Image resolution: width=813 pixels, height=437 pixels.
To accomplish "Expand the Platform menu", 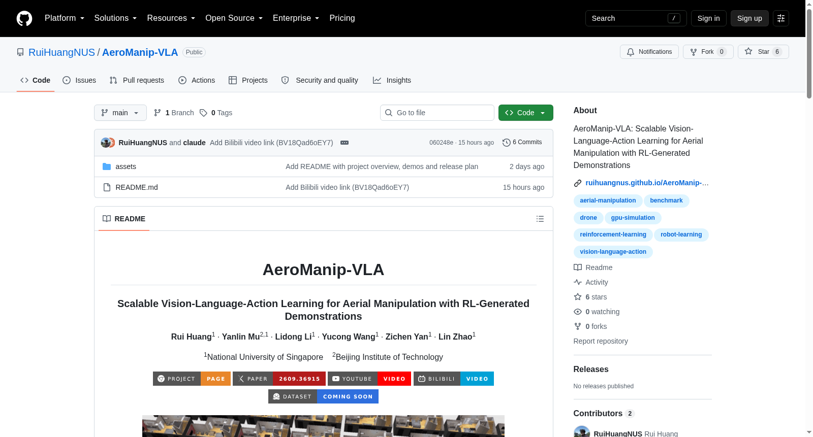I will point(65,18).
